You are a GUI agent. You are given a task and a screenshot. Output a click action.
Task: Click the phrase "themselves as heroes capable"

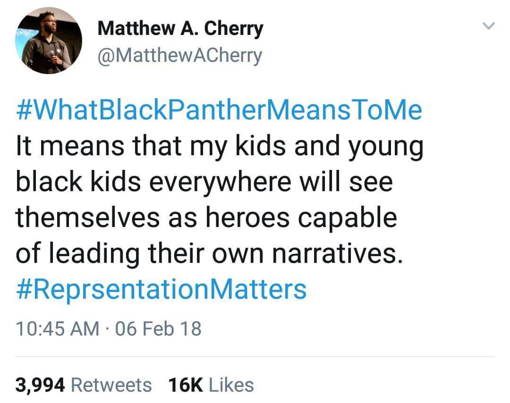tap(206, 218)
